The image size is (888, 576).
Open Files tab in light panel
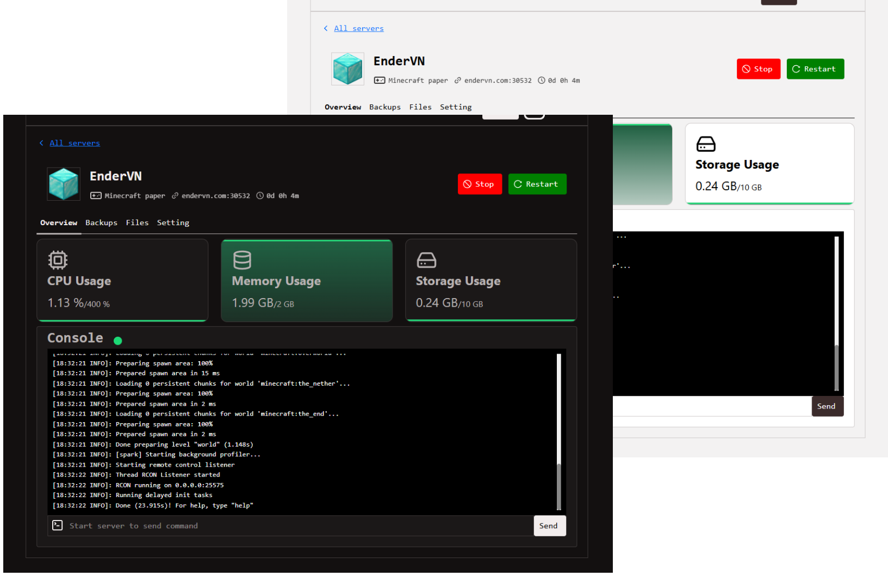[420, 107]
